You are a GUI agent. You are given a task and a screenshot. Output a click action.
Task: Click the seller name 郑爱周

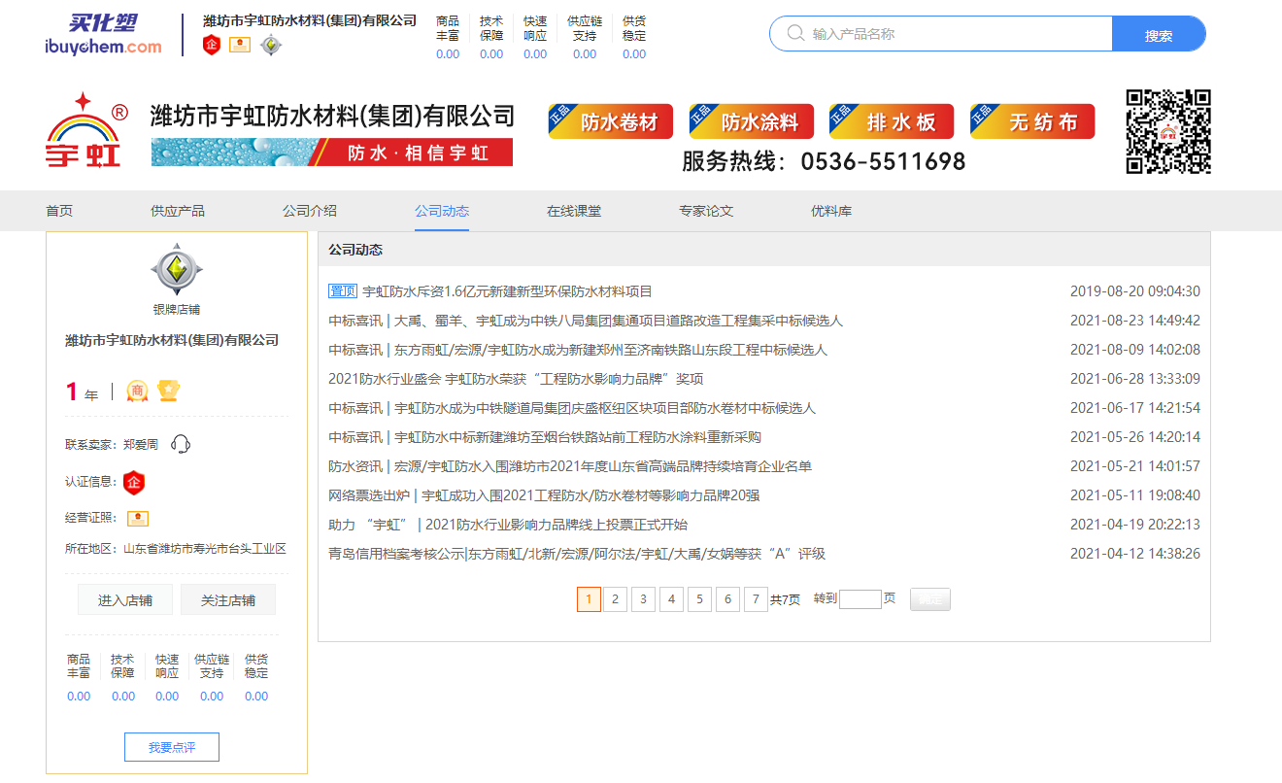(x=141, y=444)
